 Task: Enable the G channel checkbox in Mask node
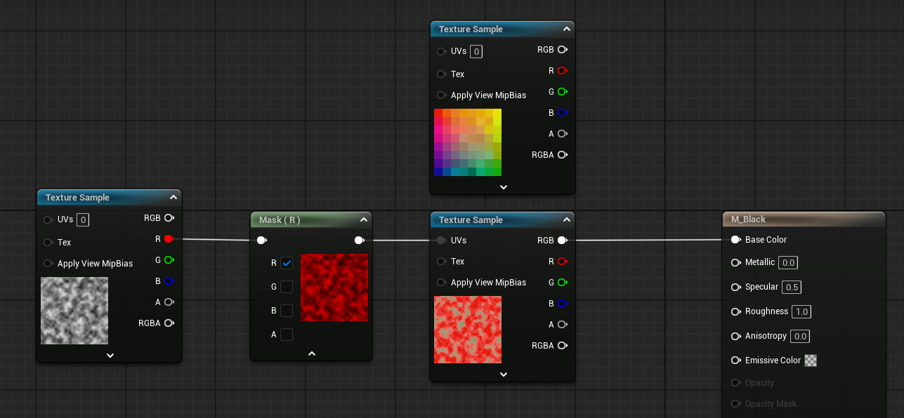click(287, 287)
